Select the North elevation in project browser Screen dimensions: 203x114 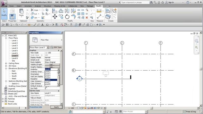pos(14,73)
